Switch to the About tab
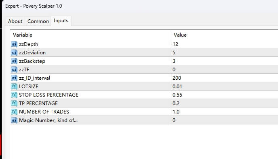Viewport: 278px width, 159px height. click(15, 21)
